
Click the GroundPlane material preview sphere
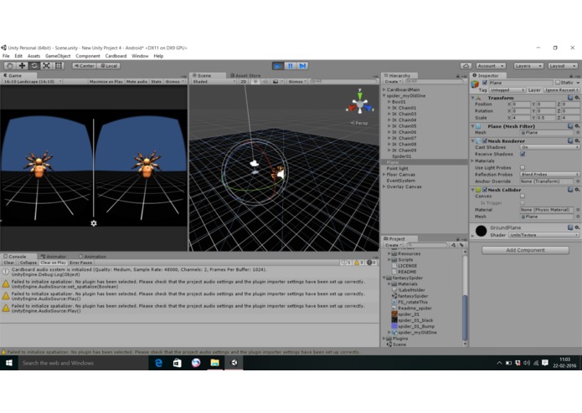(x=481, y=231)
